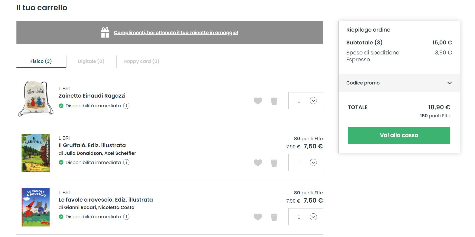Switch to the Digitale (0) tab

[91, 61]
